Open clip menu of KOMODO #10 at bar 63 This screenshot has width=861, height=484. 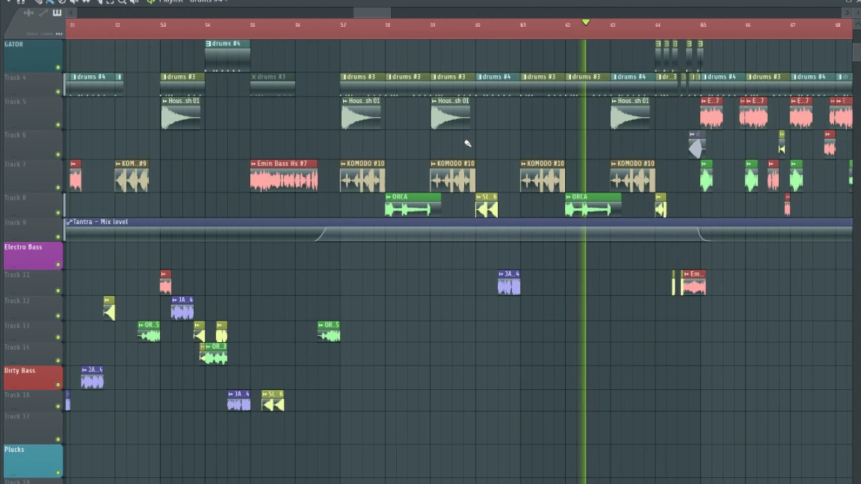(x=614, y=163)
